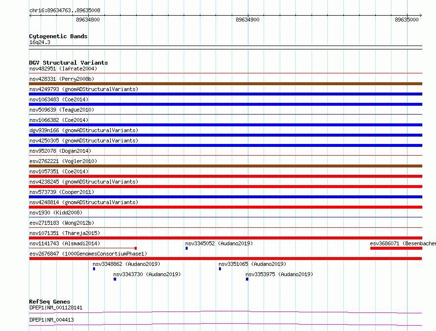Viewport: 436px width, 331px height.
Task: Open nsv3343730 (Audano2019) label
Action: click(x=147, y=274)
